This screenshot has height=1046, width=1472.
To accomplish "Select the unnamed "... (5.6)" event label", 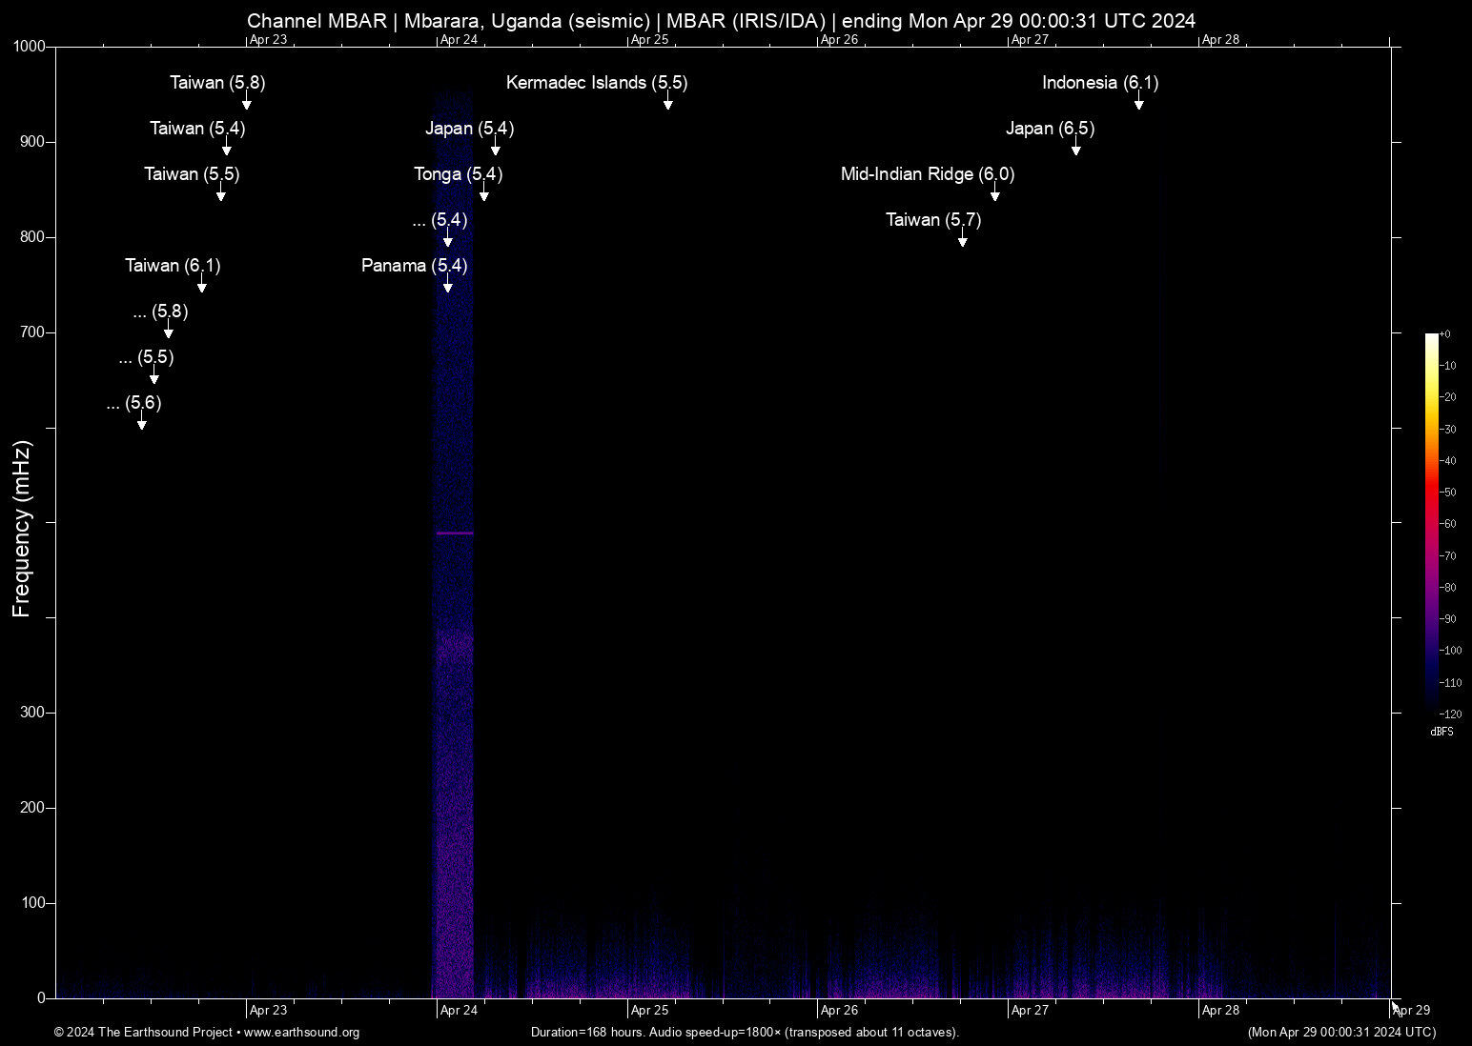I will [x=133, y=403].
